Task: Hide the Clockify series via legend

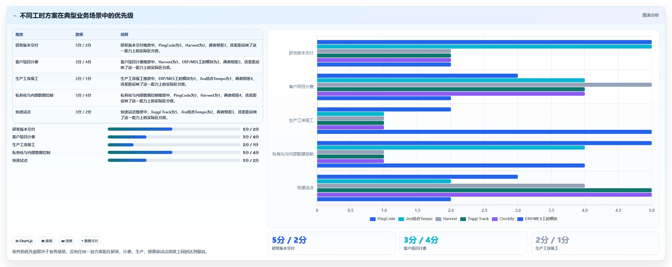Action: [x=503, y=219]
